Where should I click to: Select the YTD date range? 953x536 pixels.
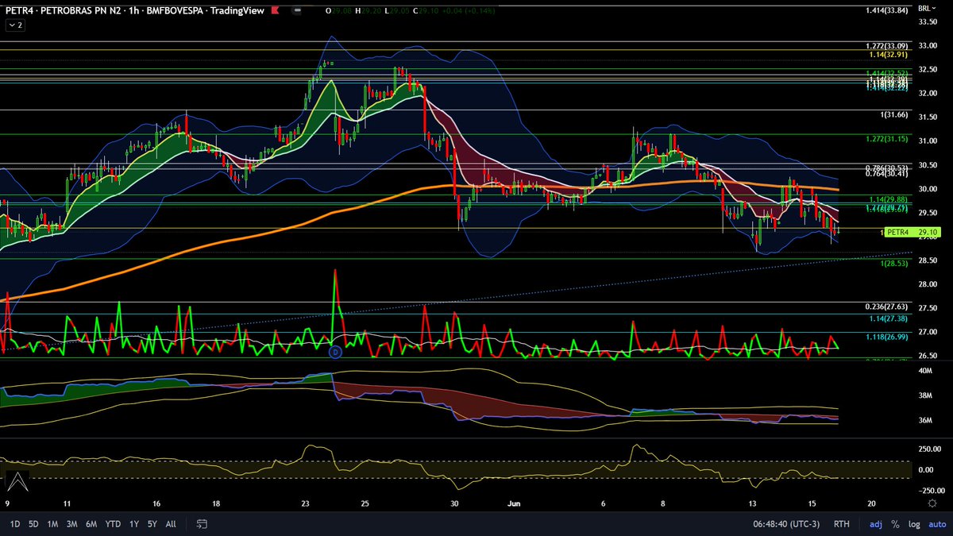pyautogui.click(x=114, y=524)
